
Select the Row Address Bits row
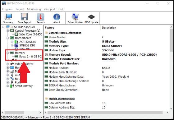107,103
